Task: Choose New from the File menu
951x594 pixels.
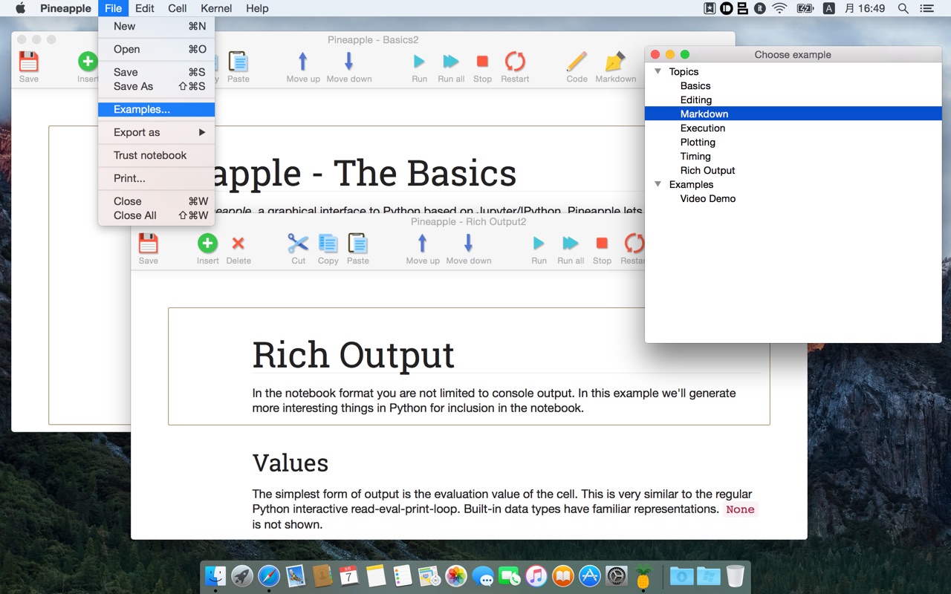Action: [x=156, y=26]
